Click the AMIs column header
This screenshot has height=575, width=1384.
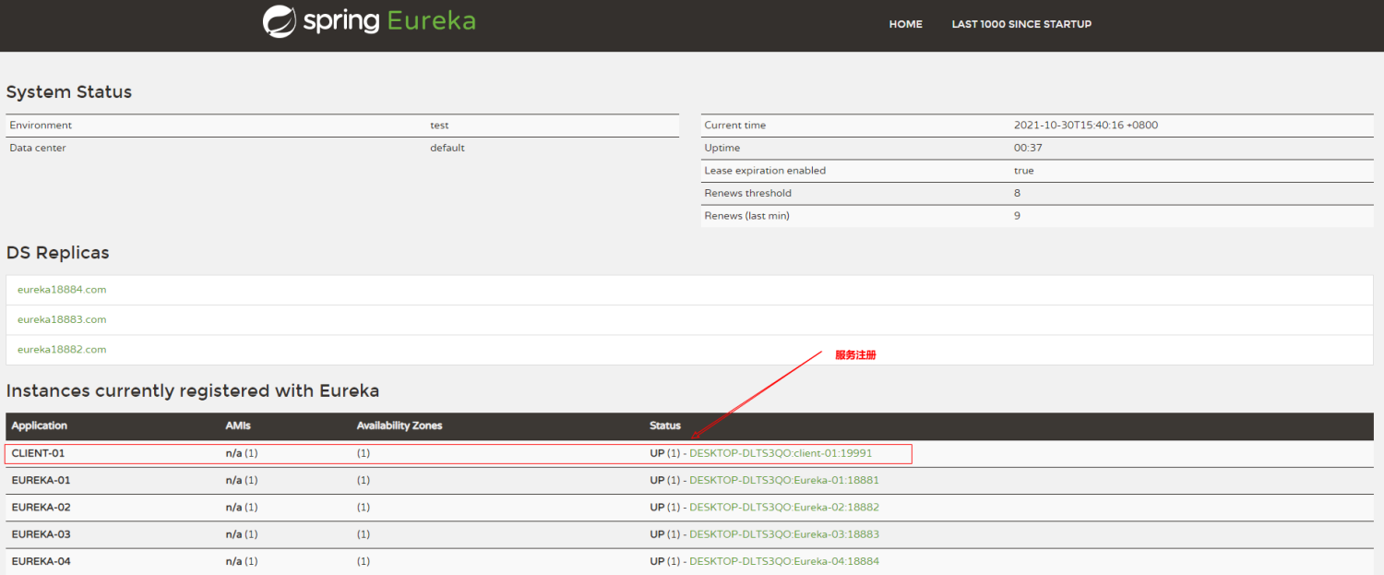pos(238,425)
